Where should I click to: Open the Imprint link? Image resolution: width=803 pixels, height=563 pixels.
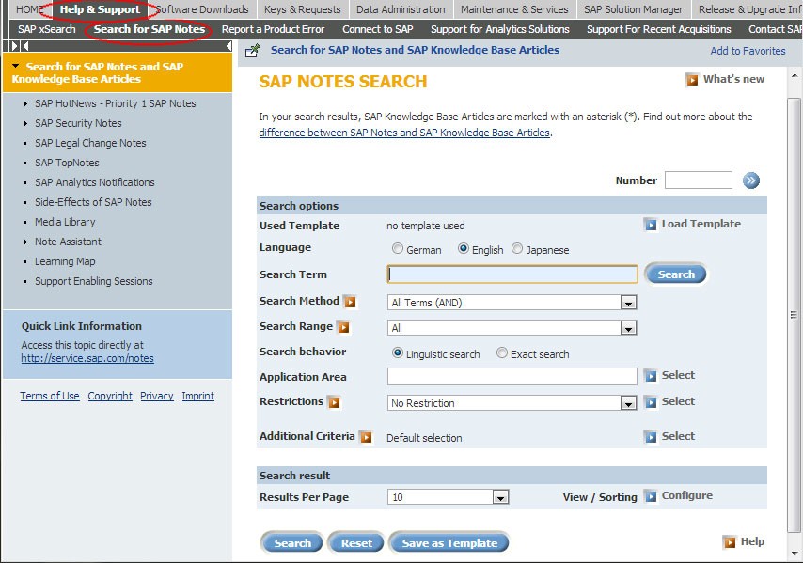click(197, 396)
